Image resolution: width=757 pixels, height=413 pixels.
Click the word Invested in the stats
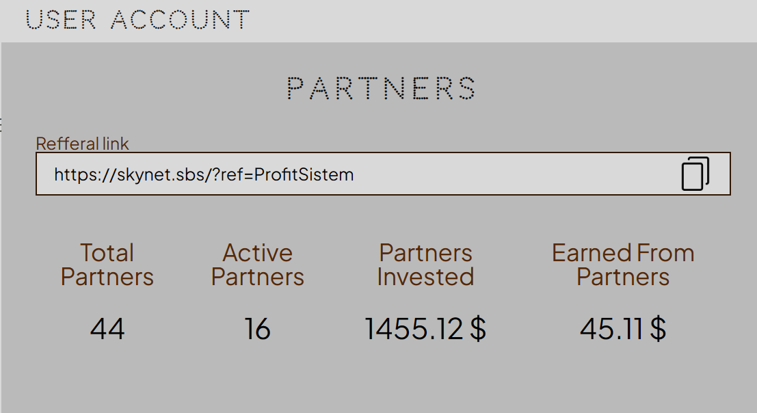[425, 277]
